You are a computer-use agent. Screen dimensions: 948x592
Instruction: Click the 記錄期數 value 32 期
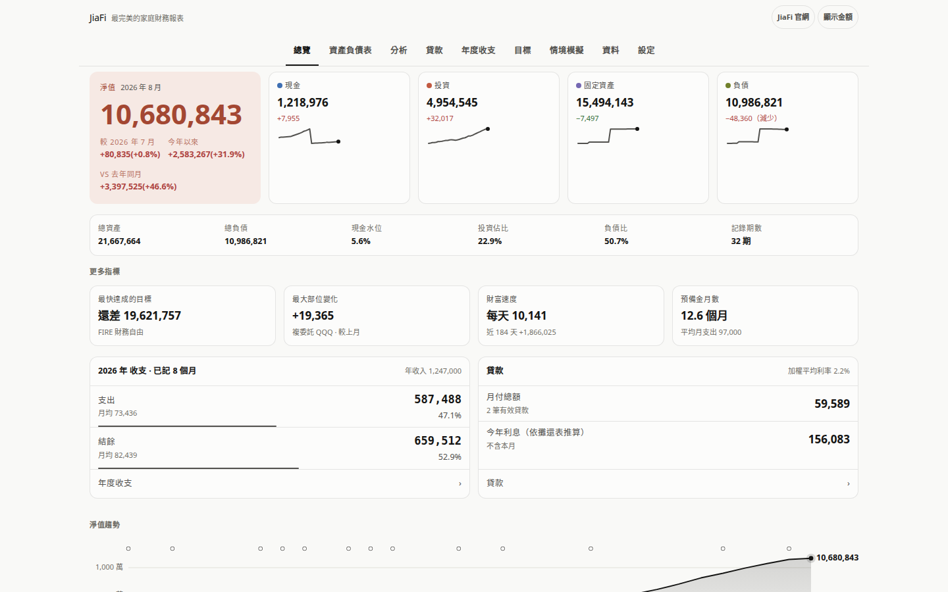click(741, 241)
